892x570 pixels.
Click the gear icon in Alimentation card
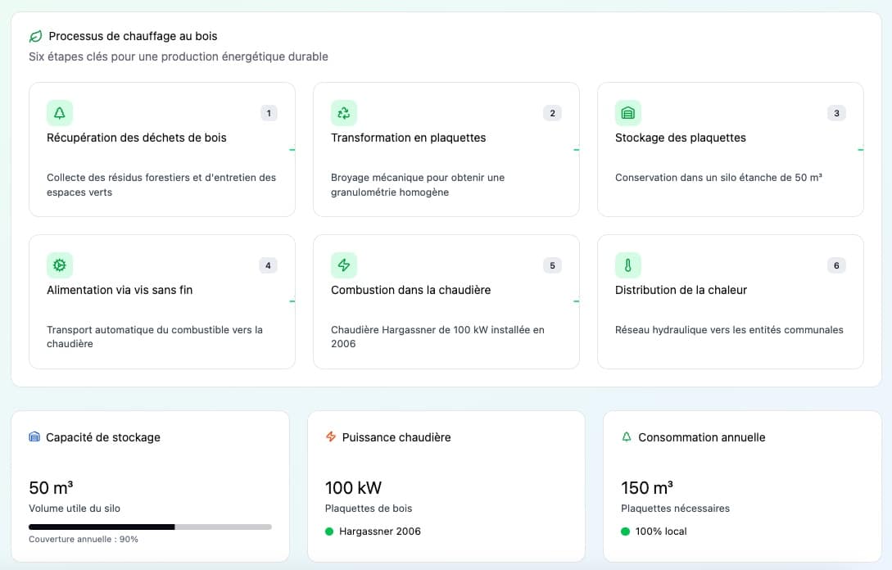[x=60, y=265]
